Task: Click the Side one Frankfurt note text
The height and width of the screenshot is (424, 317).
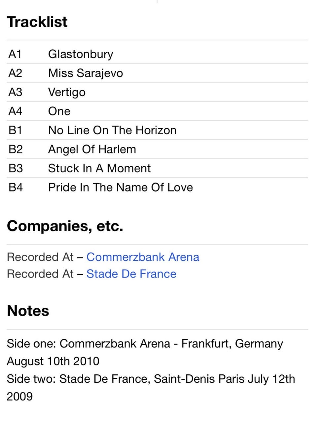Action: tap(145, 352)
